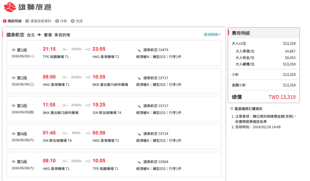Click the 大人稅金/位 amount $8,452
Screen dimensions: 310x181
tap(290, 58)
